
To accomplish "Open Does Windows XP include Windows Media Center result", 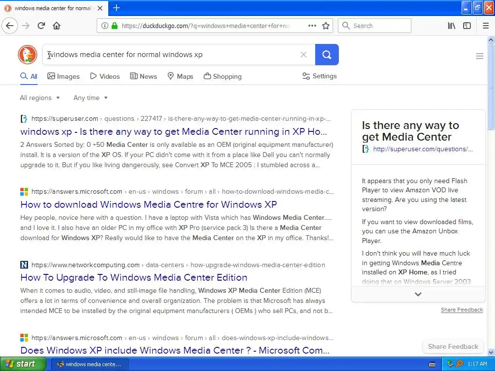I will 175,350.
